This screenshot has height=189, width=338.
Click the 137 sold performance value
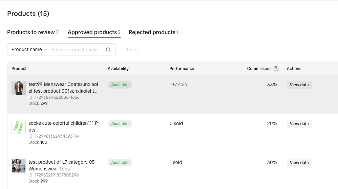point(178,85)
